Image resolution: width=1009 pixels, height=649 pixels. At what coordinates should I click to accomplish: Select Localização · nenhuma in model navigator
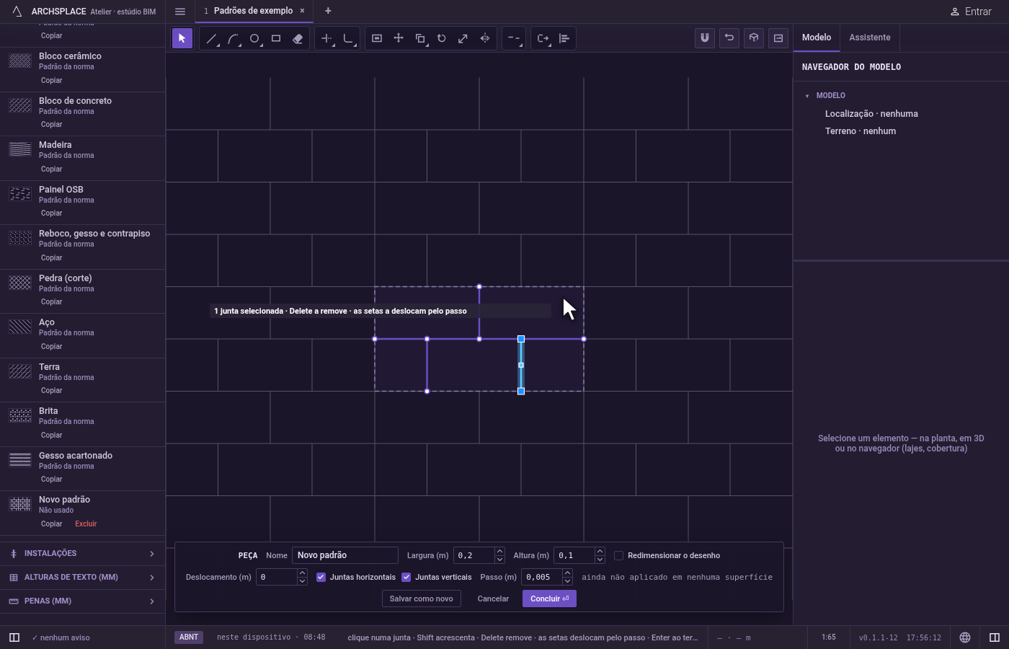coord(871,114)
